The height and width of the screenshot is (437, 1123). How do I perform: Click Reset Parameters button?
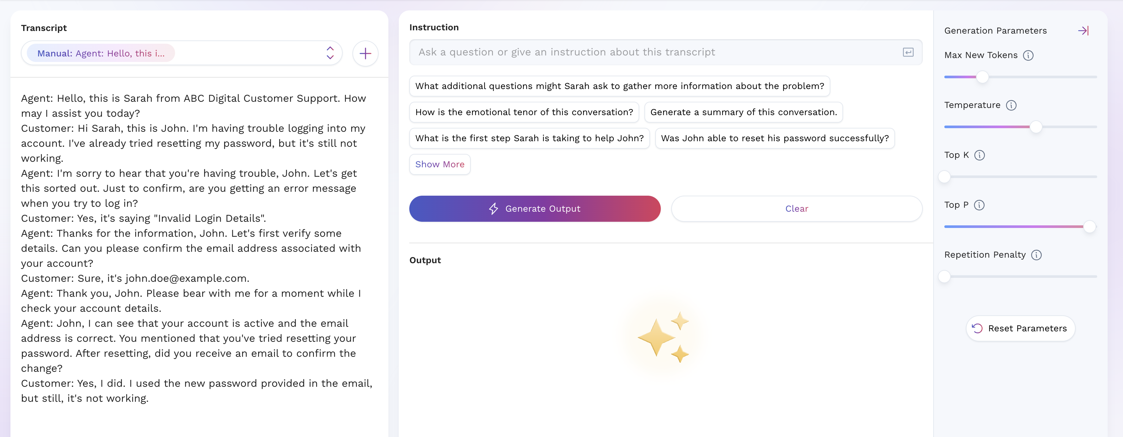(x=1020, y=329)
